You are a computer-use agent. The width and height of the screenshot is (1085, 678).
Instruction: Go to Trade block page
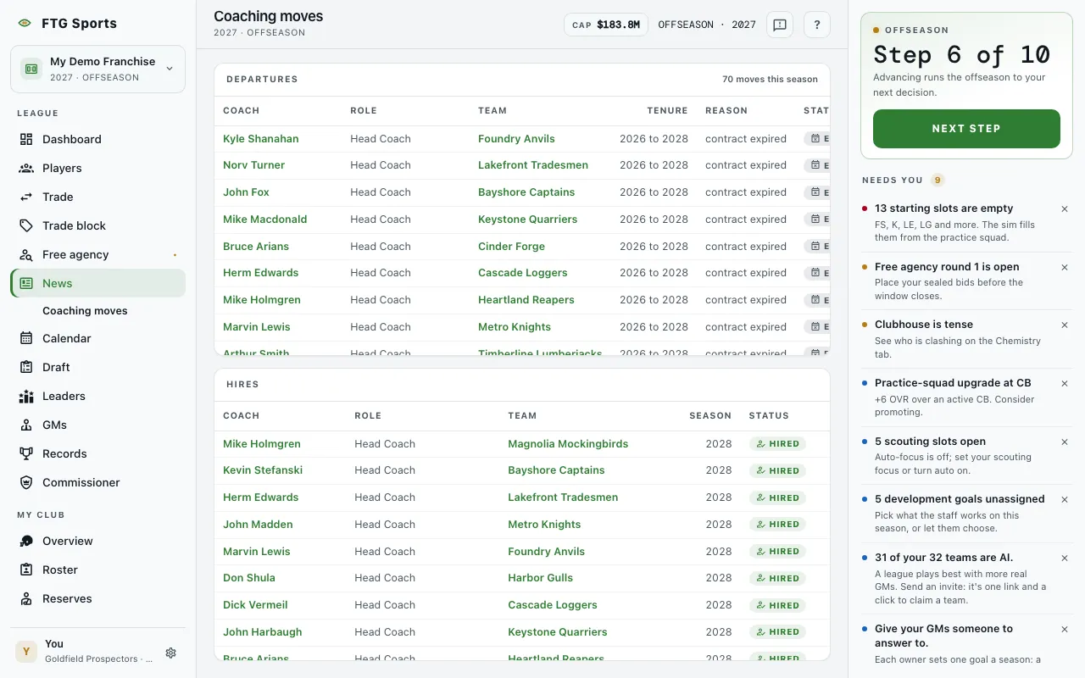[x=75, y=225]
